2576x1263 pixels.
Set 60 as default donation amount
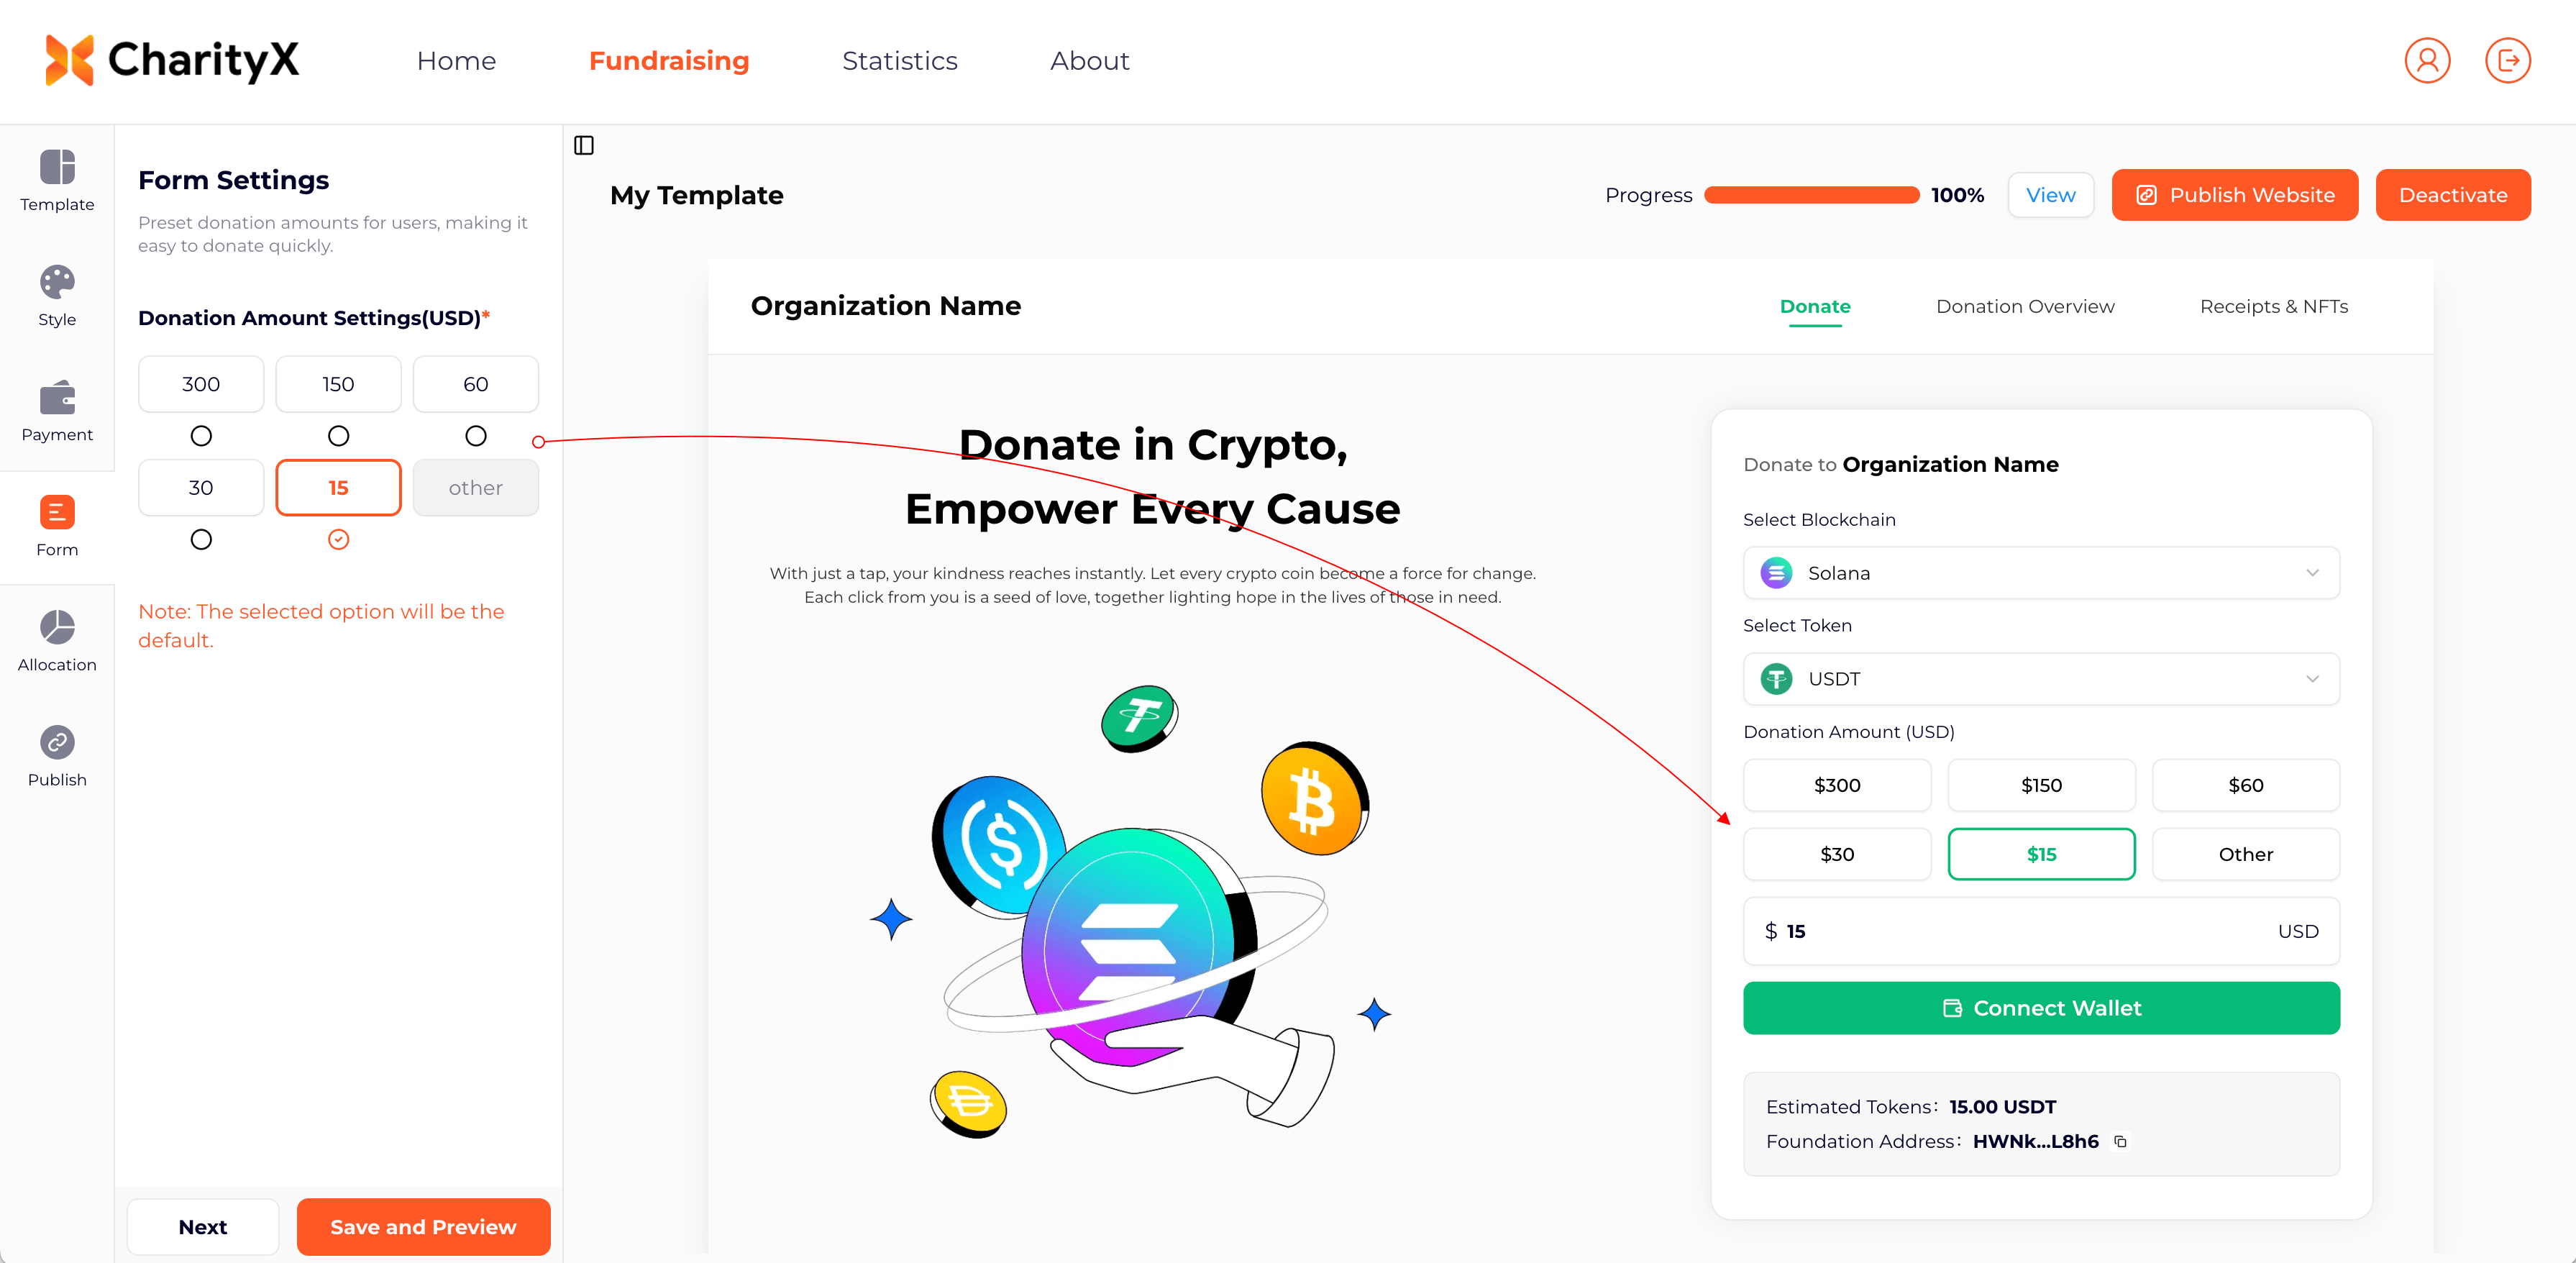pos(476,436)
